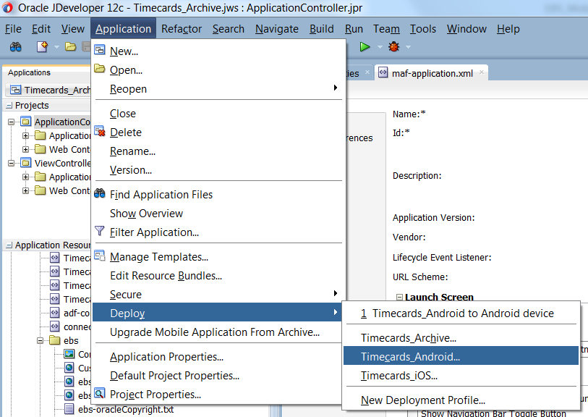Select Find Application Files
This screenshot has width=588, height=417.
(217, 195)
